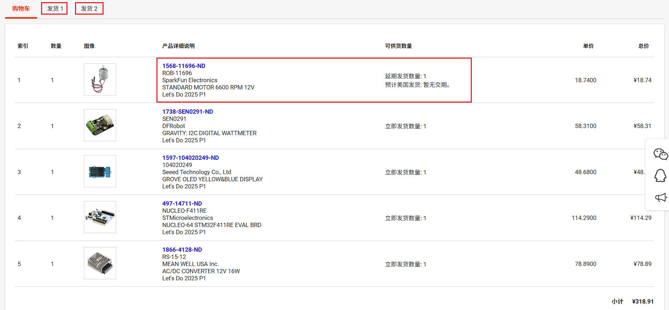Click the megaphone announcement icon
This screenshot has width=669, height=310.
661,197
